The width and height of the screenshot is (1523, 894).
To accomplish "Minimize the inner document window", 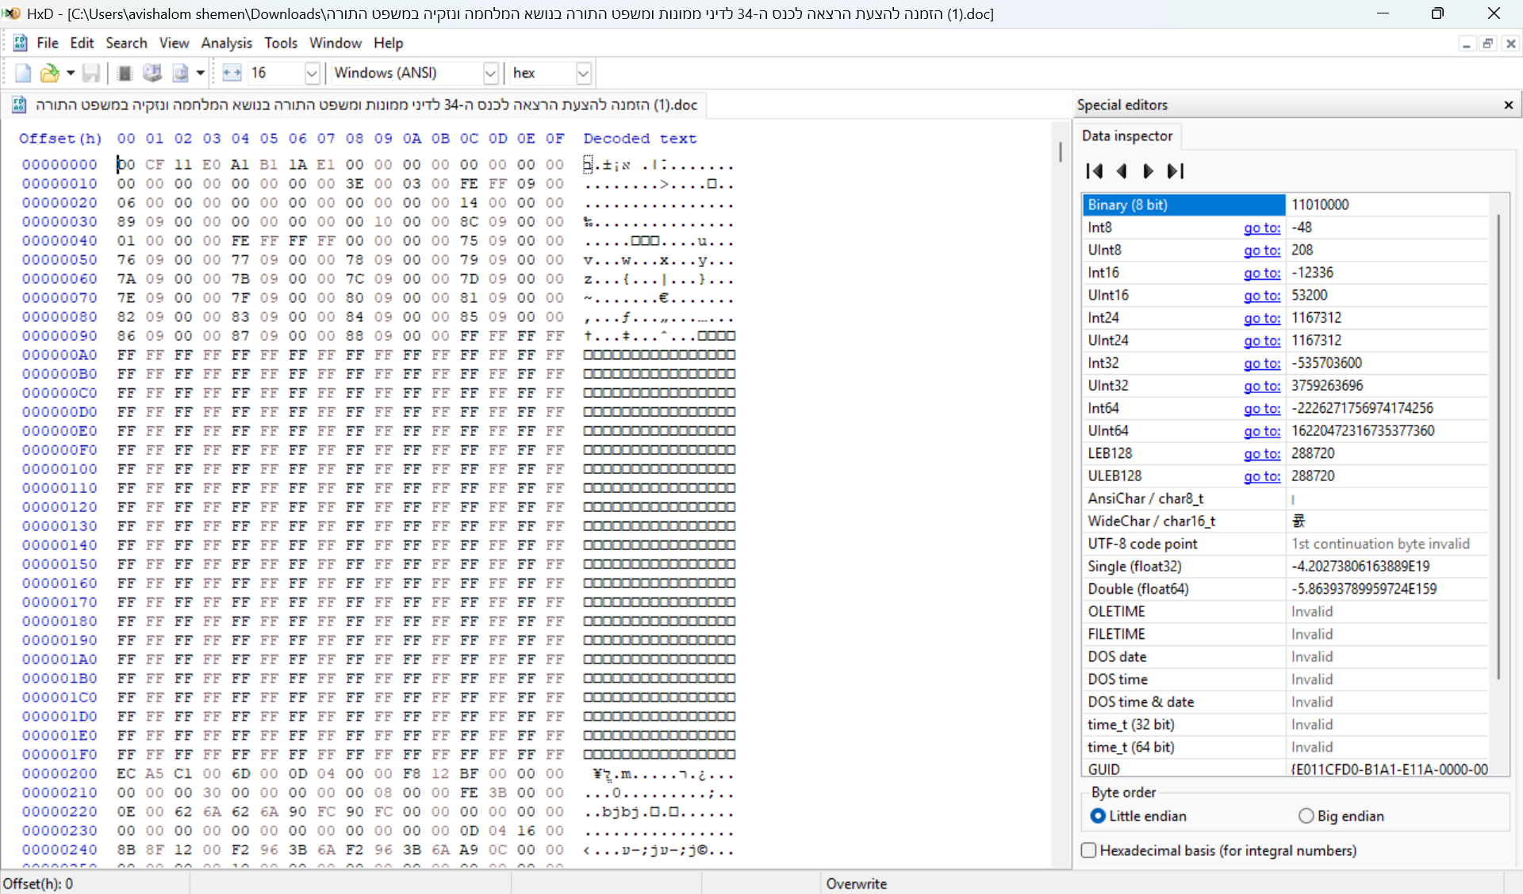I will pyautogui.click(x=1466, y=44).
